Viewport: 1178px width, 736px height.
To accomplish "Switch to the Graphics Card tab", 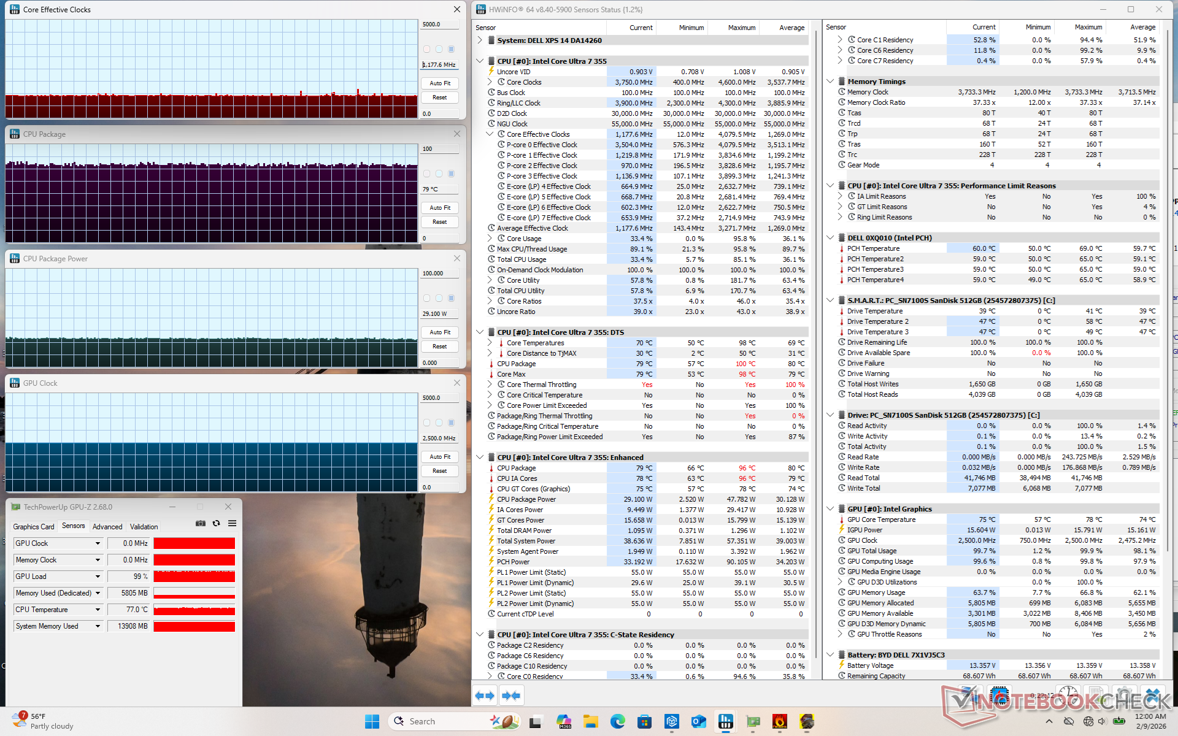I will [34, 526].
